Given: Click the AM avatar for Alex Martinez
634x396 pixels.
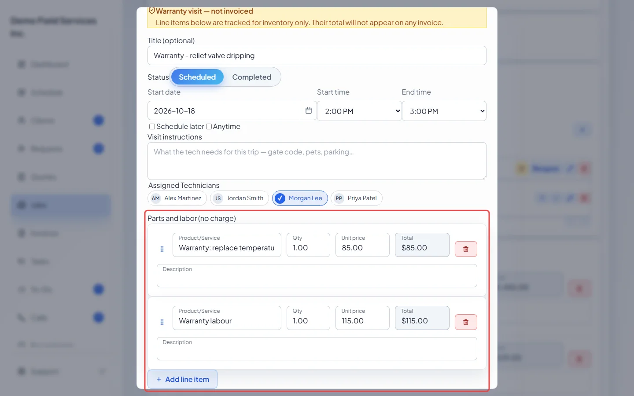Looking at the screenshot, I should 156,198.
